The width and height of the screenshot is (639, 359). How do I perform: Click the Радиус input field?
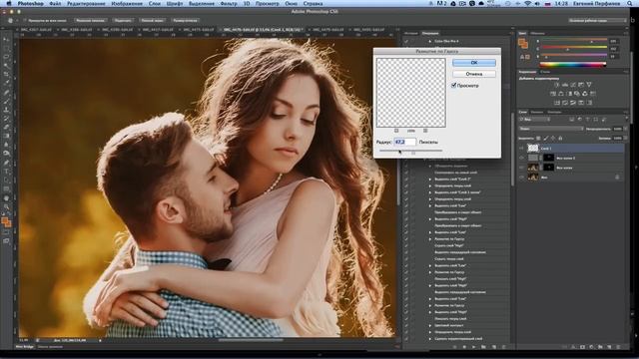point(404,142)
